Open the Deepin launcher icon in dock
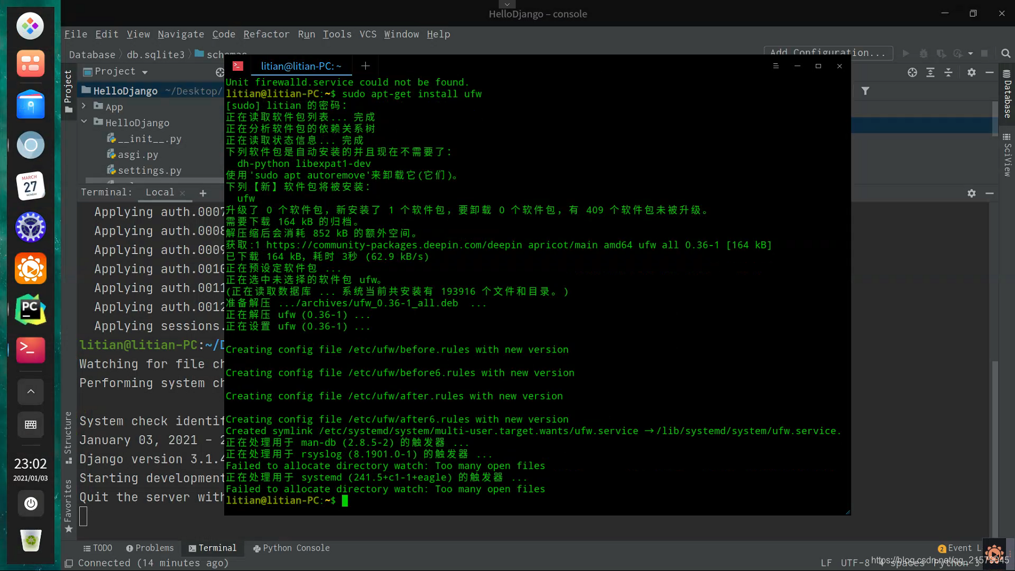 tap(30, 26)
